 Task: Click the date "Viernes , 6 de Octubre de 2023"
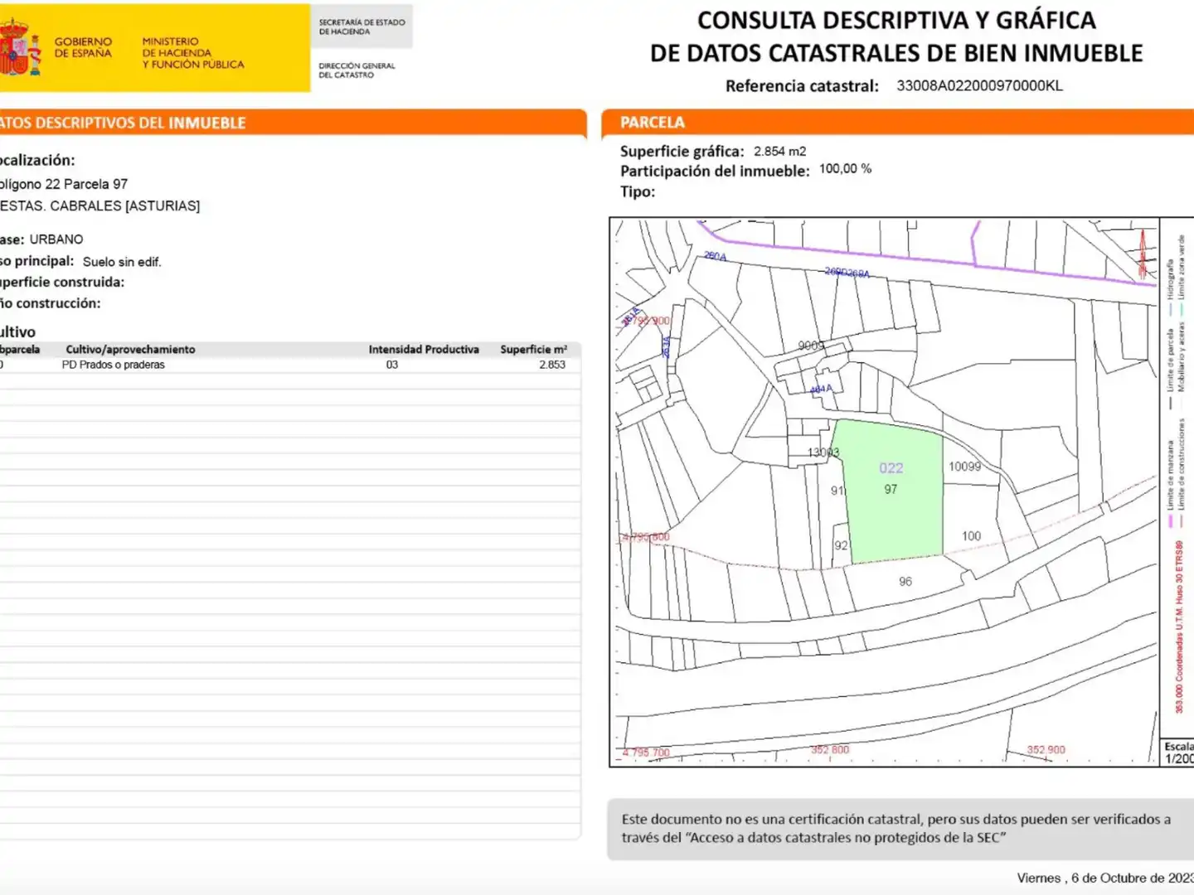click(x=1105, y=878)
